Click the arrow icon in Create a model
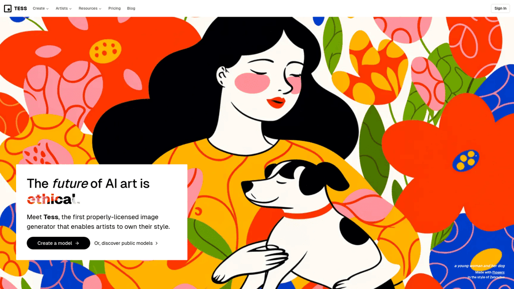This screenshot has height=289, width=514. pyautogui.click(x=77, y=243)
